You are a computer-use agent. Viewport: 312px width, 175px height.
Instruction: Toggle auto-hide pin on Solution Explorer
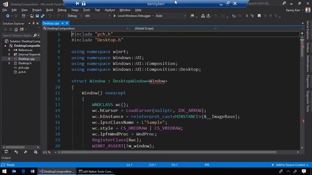[34, 23]
